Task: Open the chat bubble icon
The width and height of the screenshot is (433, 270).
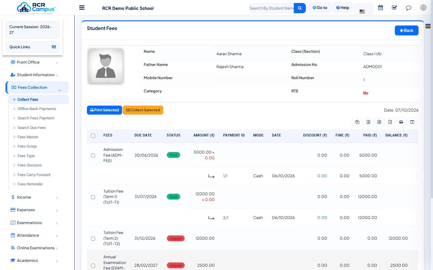Action: tap(408, 8)
